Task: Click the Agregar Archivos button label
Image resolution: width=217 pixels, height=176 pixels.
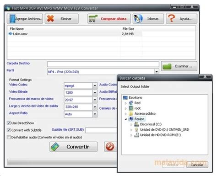Action: (28, 19)
